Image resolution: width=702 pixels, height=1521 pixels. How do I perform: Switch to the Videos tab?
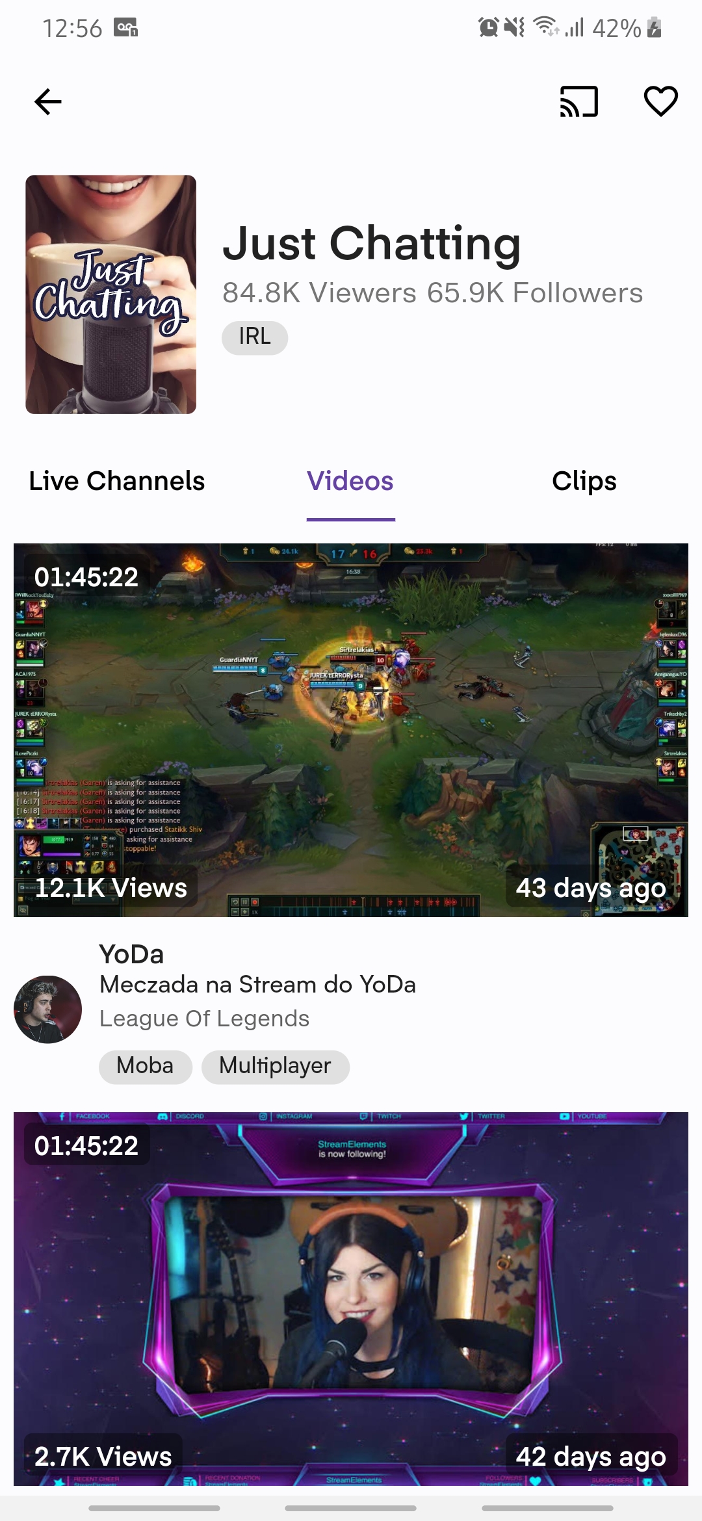tap(350, 482)
